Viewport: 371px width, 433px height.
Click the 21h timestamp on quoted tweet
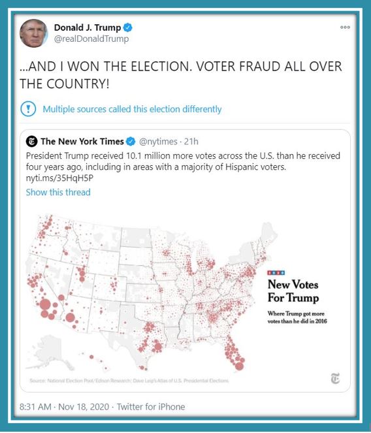[191, 141]
